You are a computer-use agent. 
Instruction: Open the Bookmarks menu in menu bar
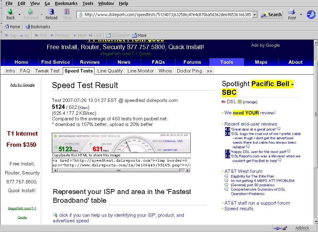(x=66, y=3)
